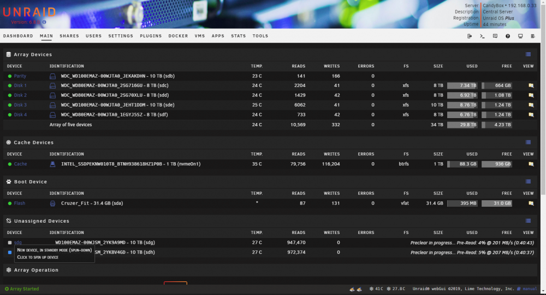Toggle Unassigned Devices section view icon

click(528, 221)
